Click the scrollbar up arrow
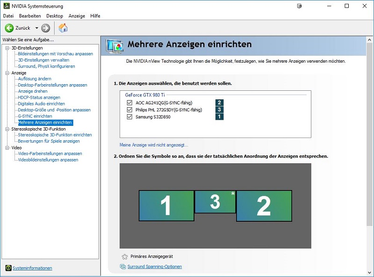The image size is (374, 277). [369, 40]
